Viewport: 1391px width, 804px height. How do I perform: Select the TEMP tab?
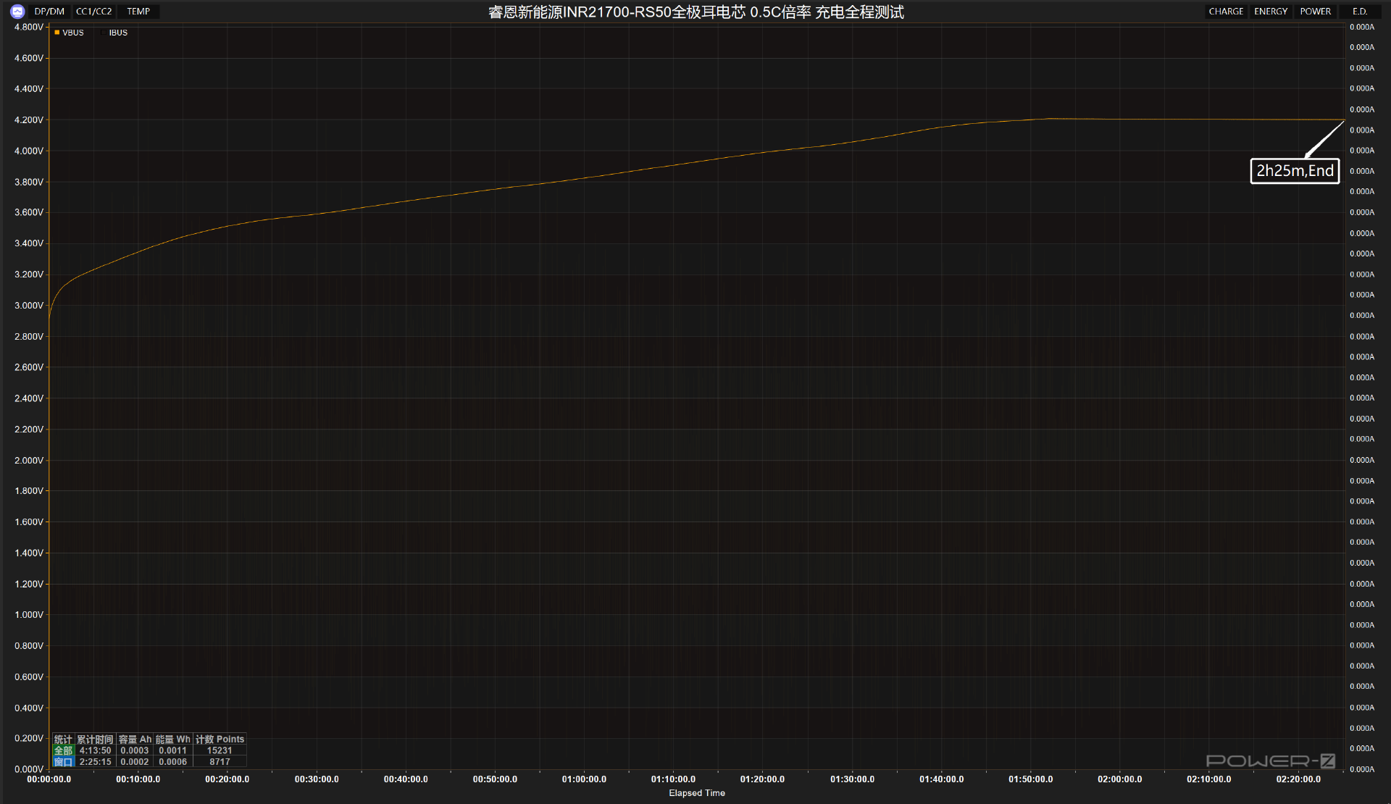tap(138, 12)
